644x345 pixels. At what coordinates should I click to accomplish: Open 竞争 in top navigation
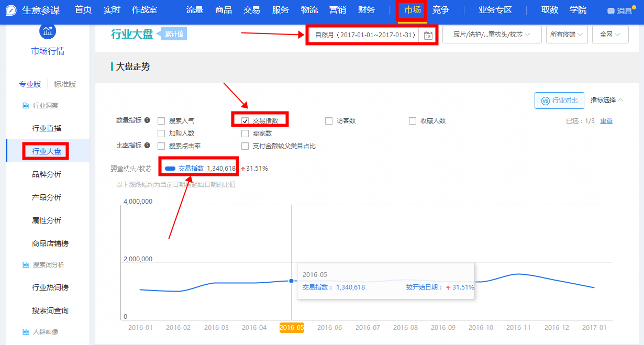(441, 10)
